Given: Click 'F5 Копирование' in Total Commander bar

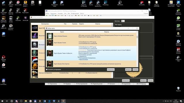Looking at the screenshot, I should 82,84.
